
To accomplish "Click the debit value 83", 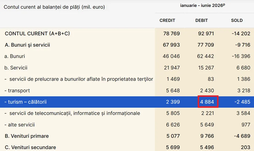I will pyautogui.click(x=211, y=79).
